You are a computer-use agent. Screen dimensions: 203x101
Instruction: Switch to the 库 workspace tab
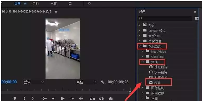point(70,4)
